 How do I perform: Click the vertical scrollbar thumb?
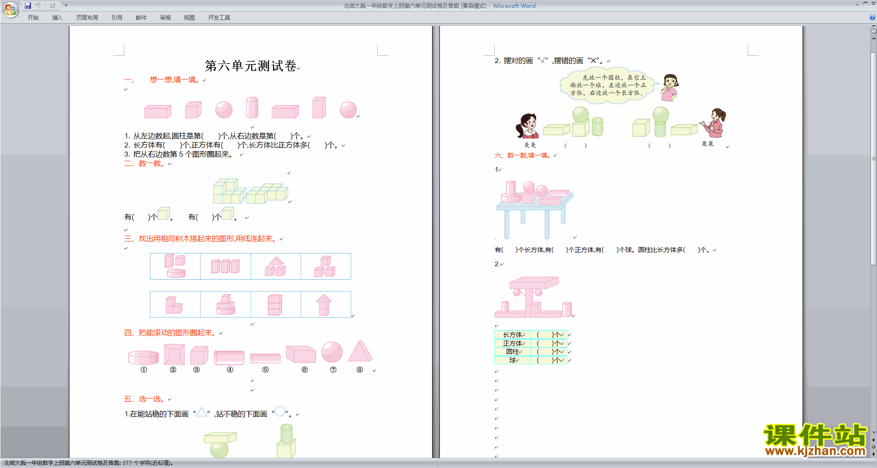pyautogui.click(x=873, y=158)
